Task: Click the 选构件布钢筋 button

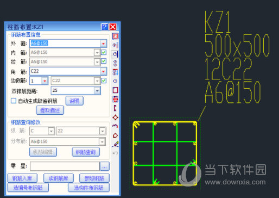Action: click(x=88, y=188)
